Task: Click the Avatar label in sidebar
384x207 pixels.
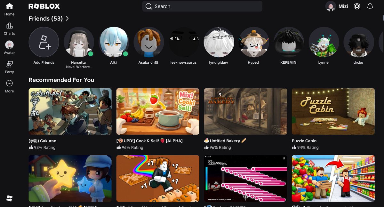Action: [x=9, y=52]
